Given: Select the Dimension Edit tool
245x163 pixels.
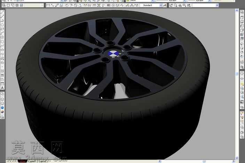Looking at the screenshot, I should click(x=127, y=5).
